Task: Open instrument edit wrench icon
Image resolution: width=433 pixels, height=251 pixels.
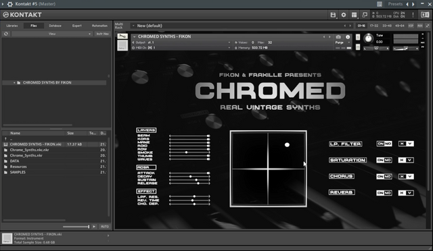Action: [122, 36]
